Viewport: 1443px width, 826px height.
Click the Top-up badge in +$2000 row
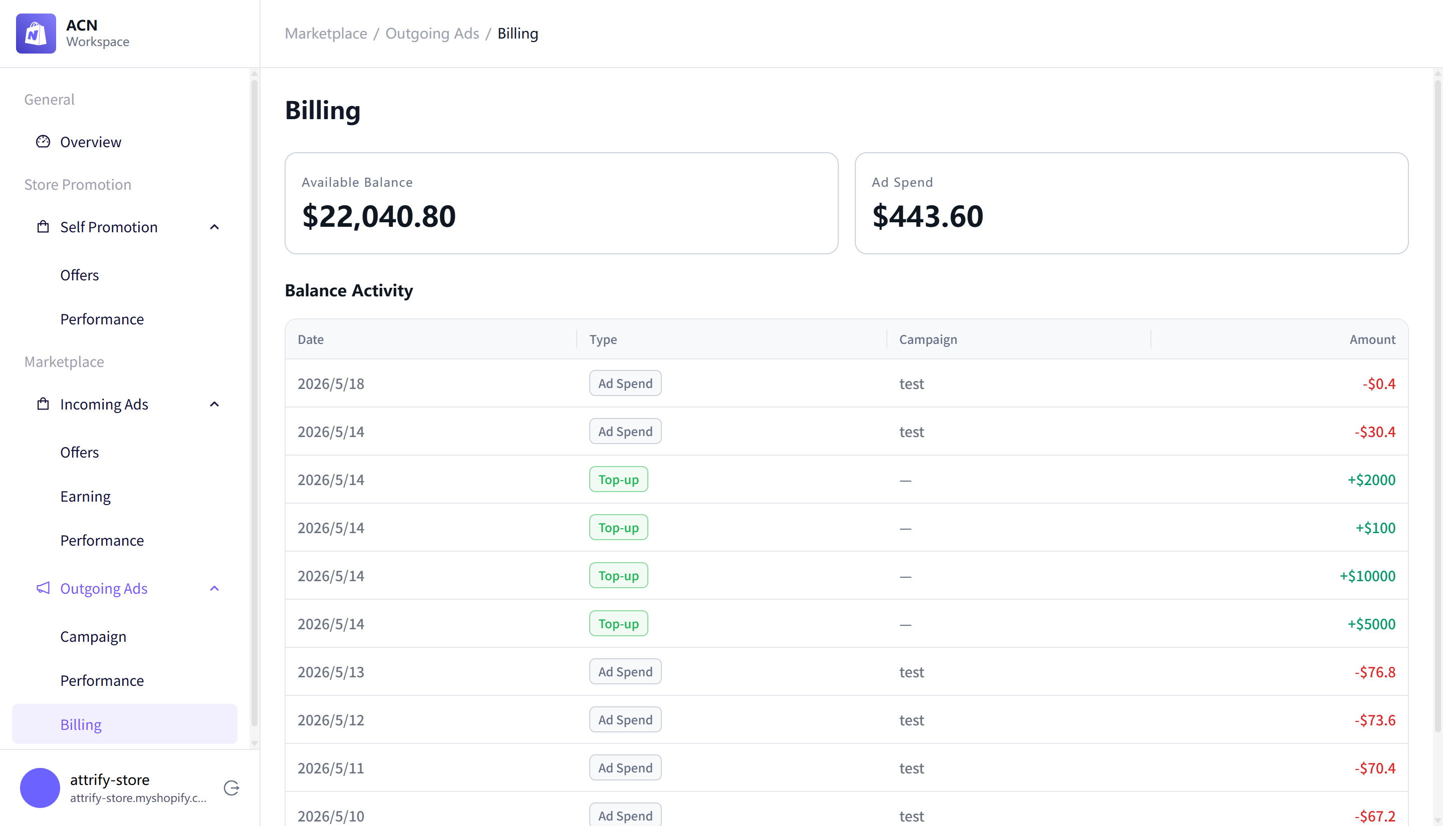(618, 480)
